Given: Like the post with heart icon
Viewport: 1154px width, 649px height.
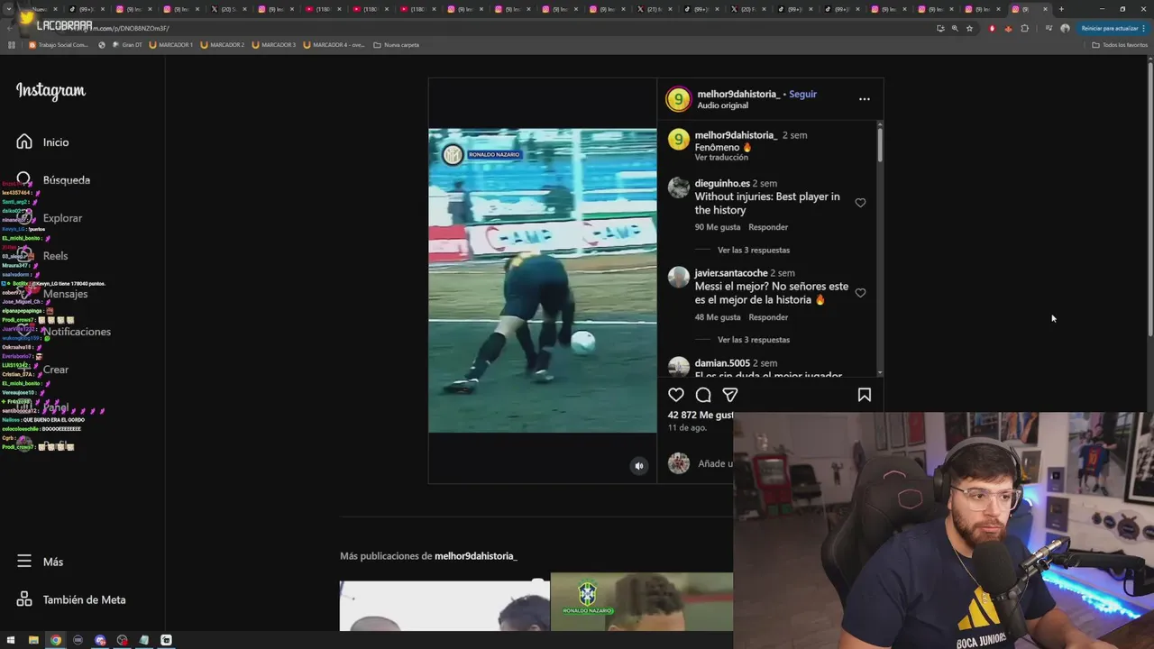Looking at the screenshot, I should point(676,395).
